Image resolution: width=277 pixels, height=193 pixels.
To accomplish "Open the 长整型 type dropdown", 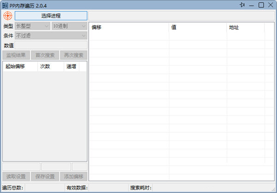I will [32, 26].
